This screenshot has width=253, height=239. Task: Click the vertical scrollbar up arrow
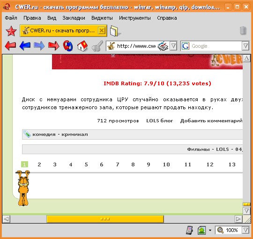coord(246,58)
